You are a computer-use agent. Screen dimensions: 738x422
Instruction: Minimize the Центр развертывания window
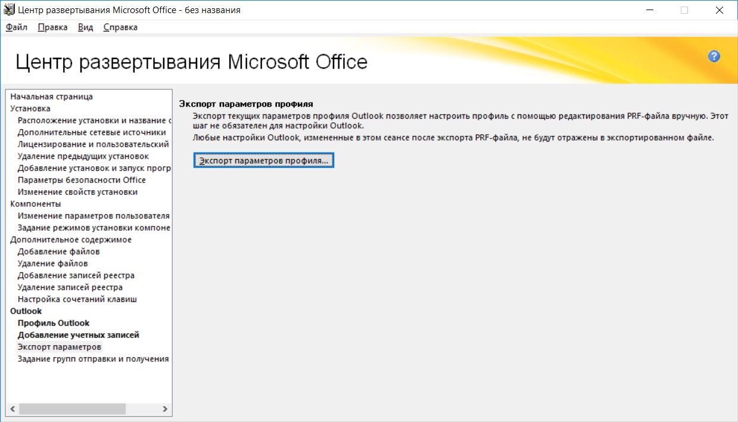coord(650,10)
